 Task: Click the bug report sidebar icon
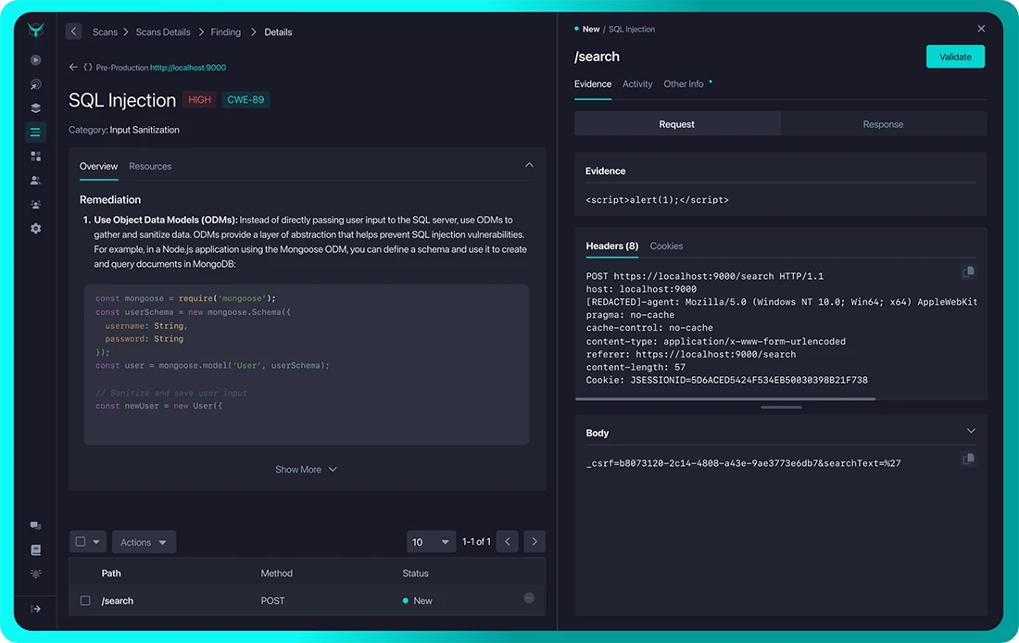36,574
